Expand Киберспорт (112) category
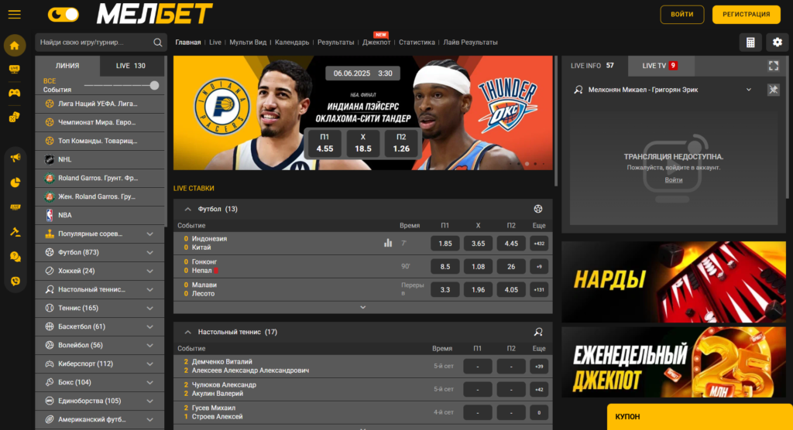The height and width of the screenshot is (430, 793). pyautogui.click(x=100, y=363)
